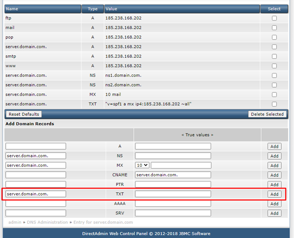Click the ftp record name
Image resolution: width=294 pixels, height=238 pixels.
[x=8, y=18]
